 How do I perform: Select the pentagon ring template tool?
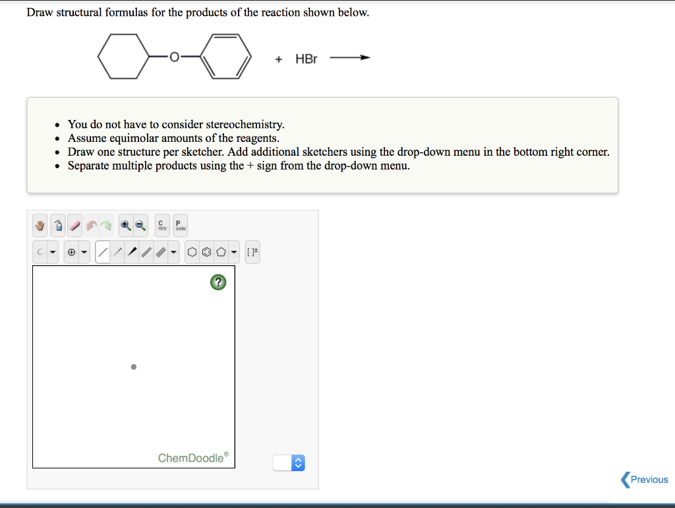[x=220, y=251]
